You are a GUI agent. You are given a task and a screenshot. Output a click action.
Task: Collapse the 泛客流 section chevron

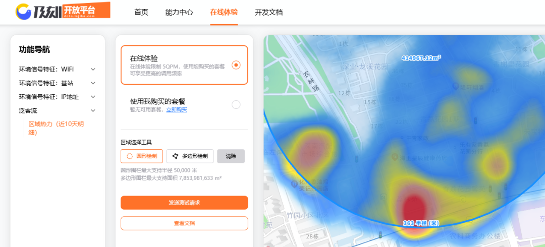click(93, 110)
